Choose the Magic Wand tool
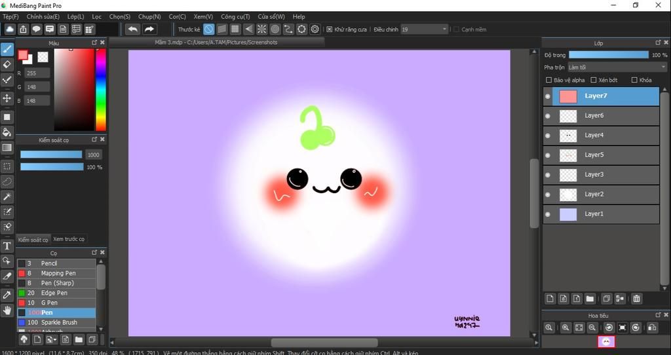Viewport: 671px width, 355px height. point(7,196)
